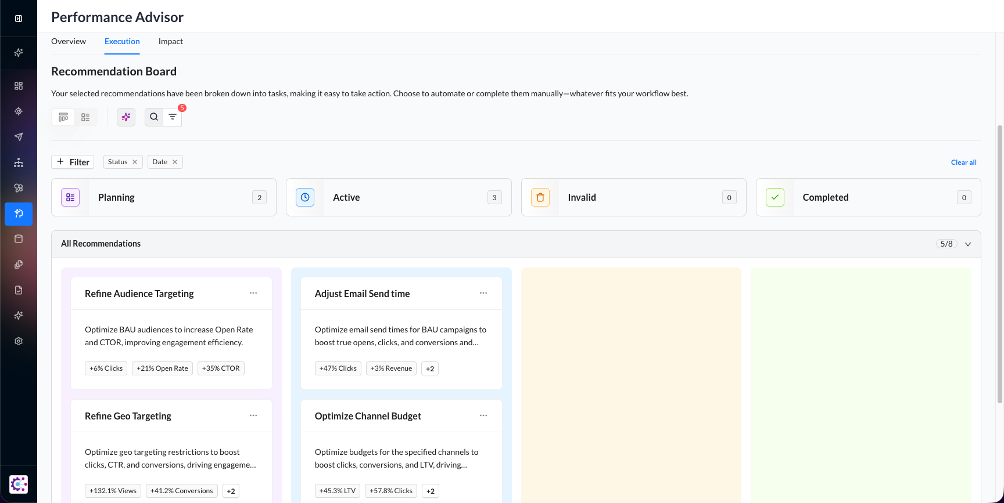1004x503 pixels.
Task: Collapse All Recommendations section
Action: click(968, 244)
